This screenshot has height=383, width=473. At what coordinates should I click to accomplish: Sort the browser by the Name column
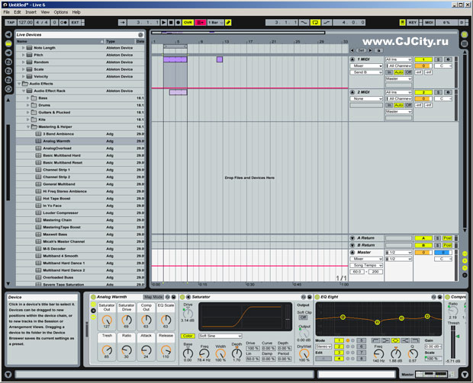[x=60, y=41]
